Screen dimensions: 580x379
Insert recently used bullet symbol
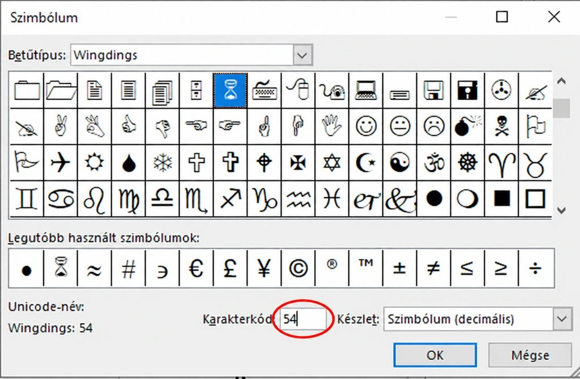(x=27, y=269)
